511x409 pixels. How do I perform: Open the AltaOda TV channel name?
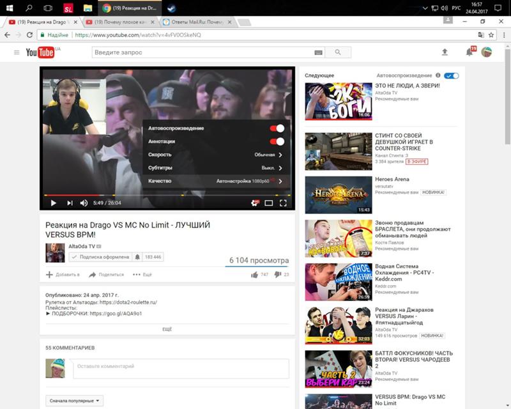click(x=82, y=246)
